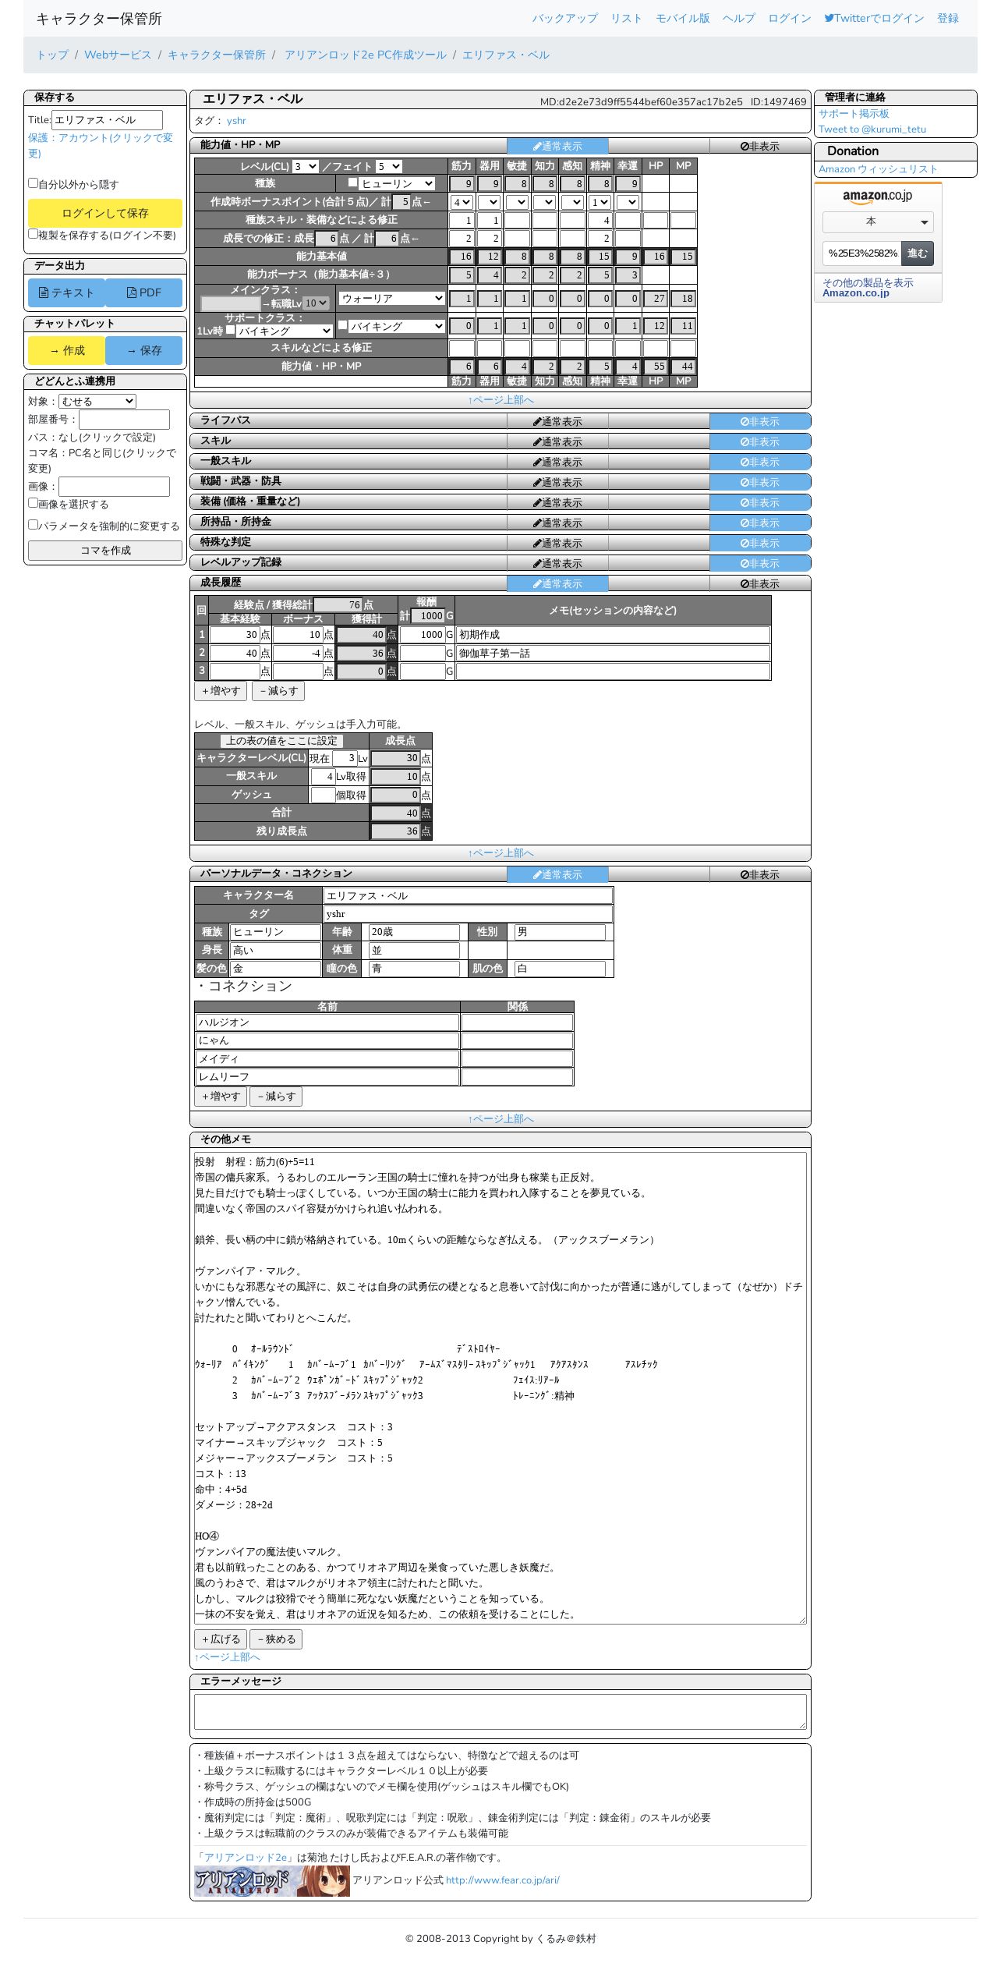Open the モバイル版 menu item
Screen dimensions: 1001x1963
point(683,18)
